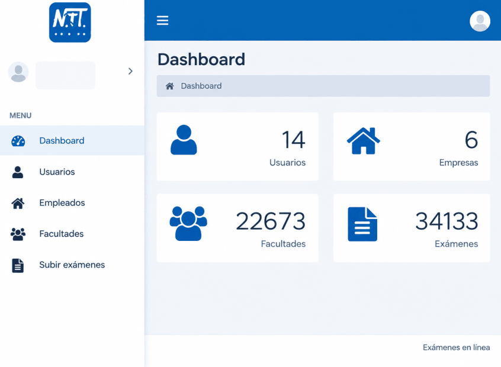Click the 14 count on Usuarios card

click(293, 140)
